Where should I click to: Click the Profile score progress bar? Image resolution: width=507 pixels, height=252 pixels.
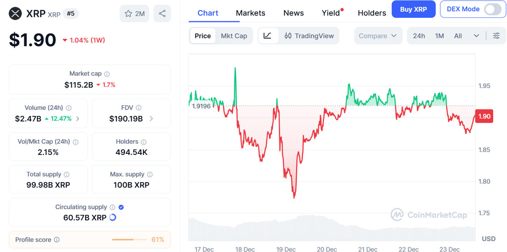130,240
